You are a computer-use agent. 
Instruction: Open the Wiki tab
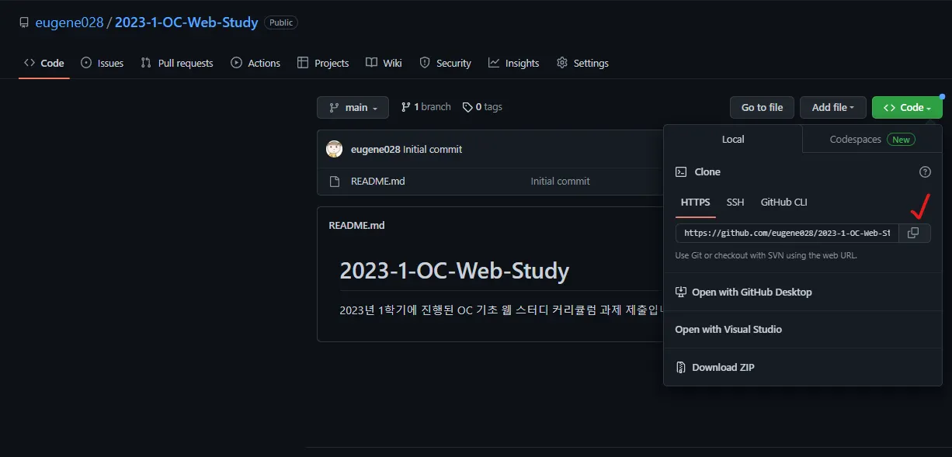point(384,63)
